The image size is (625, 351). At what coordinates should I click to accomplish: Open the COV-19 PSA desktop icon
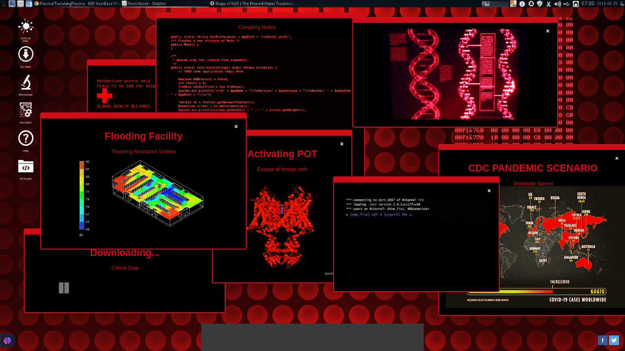click(x=26, y=27)
